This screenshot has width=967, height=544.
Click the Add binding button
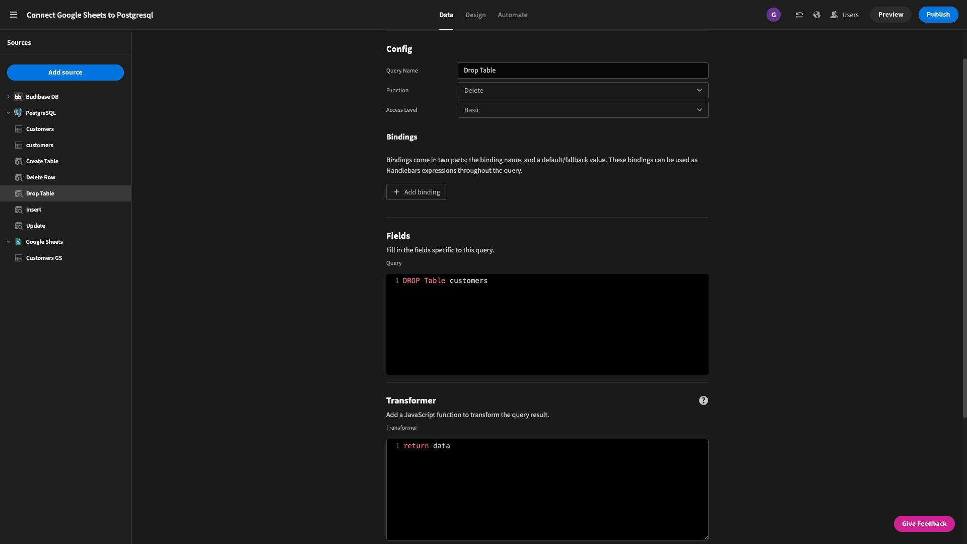416,192
